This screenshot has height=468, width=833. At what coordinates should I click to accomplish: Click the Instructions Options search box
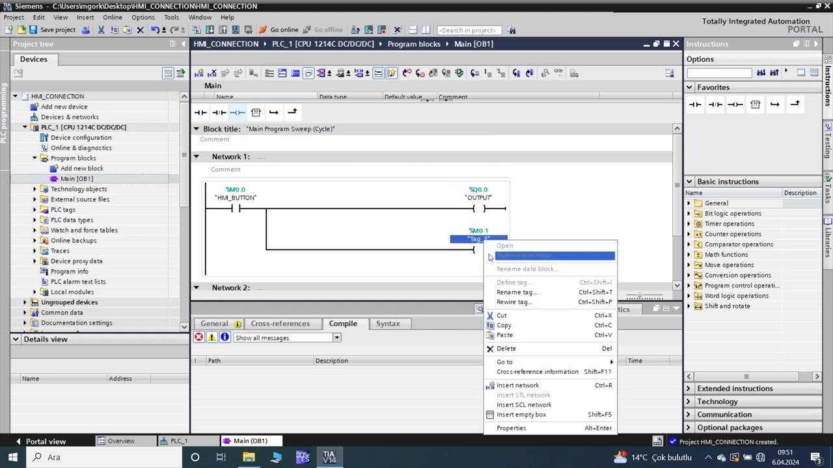pos(718,73)
